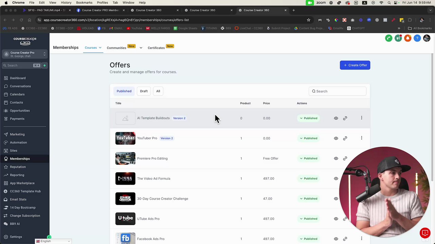Open The Video Ad Formula status dropdown
This screenshot has height=244, width=435.
coord(309,179)
